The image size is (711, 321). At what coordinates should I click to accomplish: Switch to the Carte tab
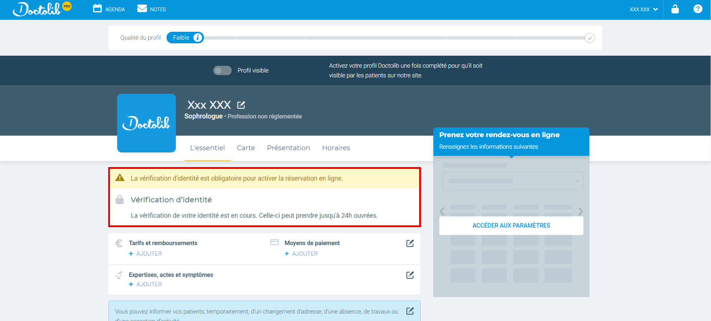(246, 148)
